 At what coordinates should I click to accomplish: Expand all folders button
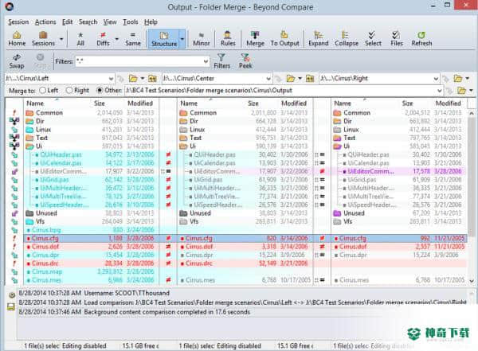point(318,39)
